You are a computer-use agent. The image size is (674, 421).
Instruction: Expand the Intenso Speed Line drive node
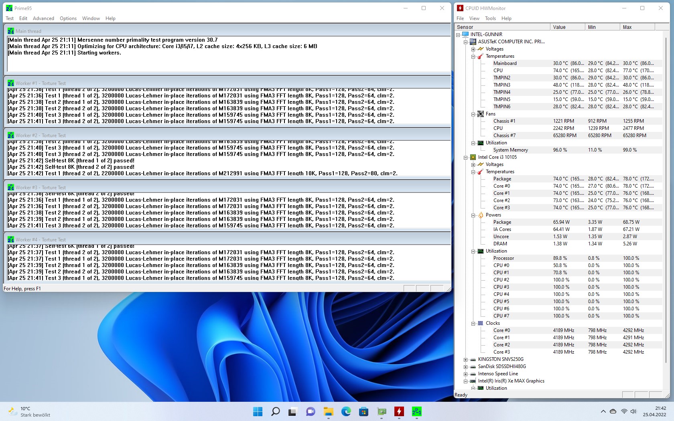465,374
